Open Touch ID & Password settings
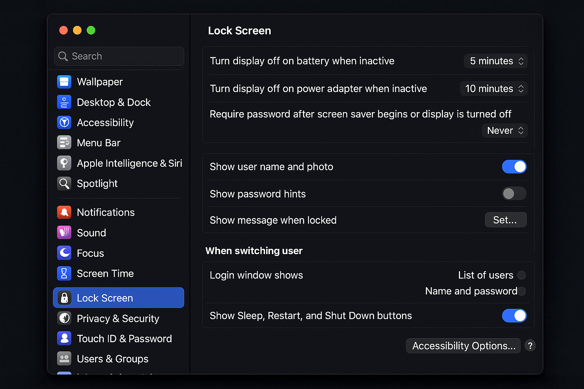 click(x=64, y=338)
